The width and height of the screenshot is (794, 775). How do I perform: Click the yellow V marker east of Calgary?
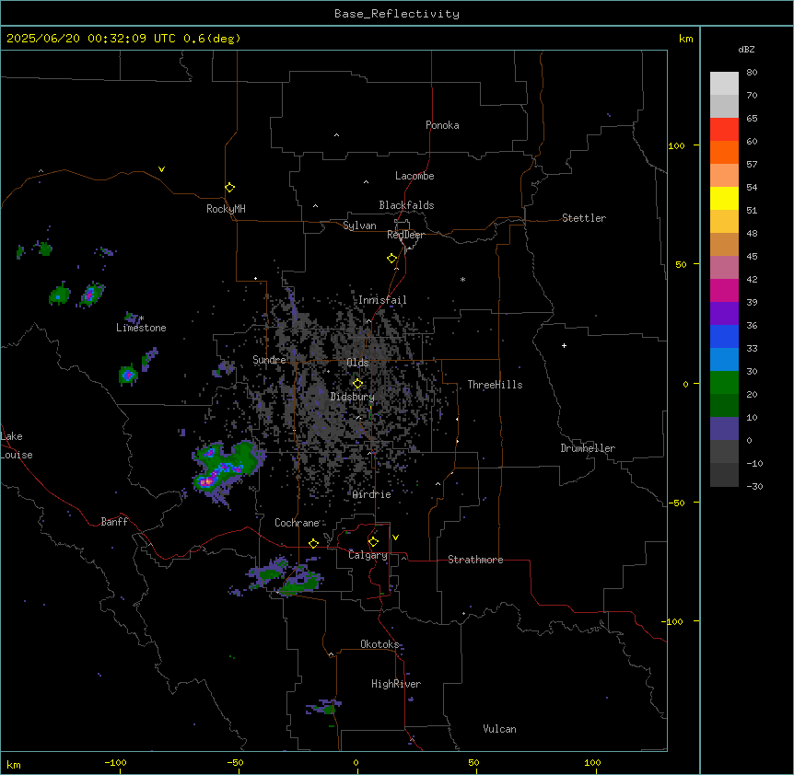(x=395, y=538)
